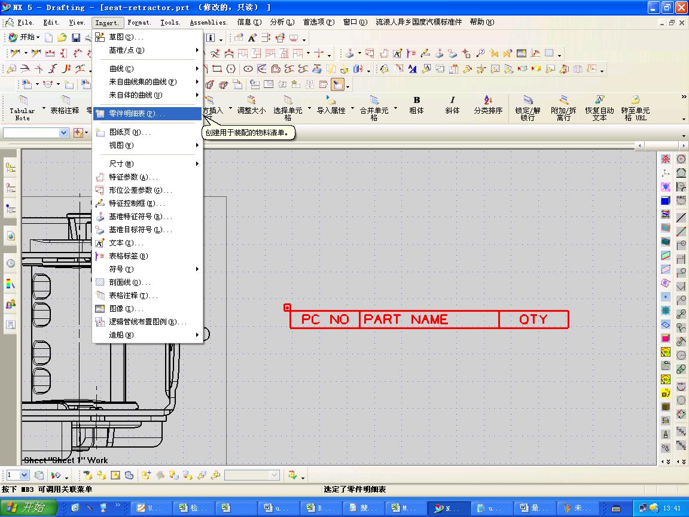Choose 形位公差参数 menu entry
Screen dimensions: 689x517
(x=147, y=190)
